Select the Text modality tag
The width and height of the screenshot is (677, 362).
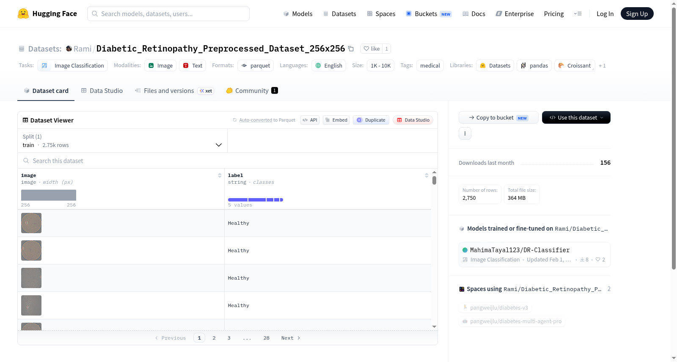click(x=193, y=65)
